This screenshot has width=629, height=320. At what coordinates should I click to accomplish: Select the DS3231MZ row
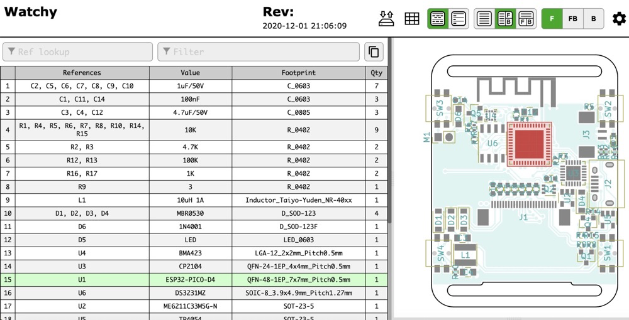click(x=190, y=293)
